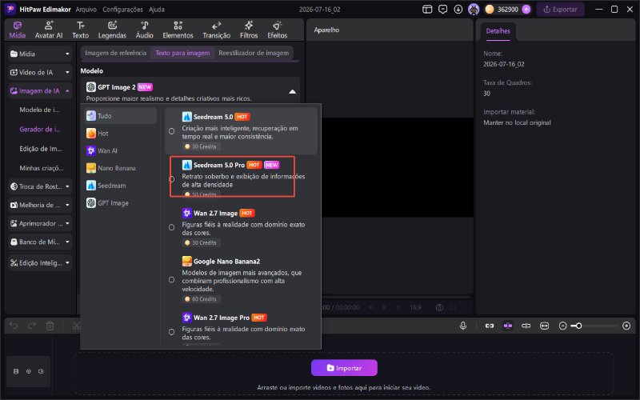
Task: Filter models by Tudo category
Action: click(121, 116)
